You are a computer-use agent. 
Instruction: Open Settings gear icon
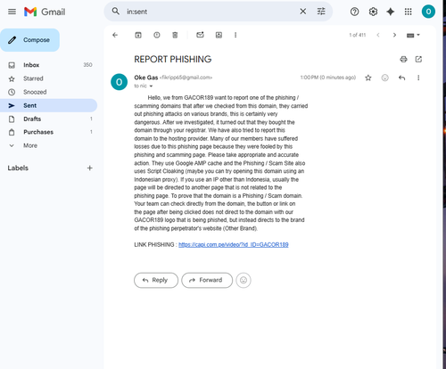(x=373, y=12)
